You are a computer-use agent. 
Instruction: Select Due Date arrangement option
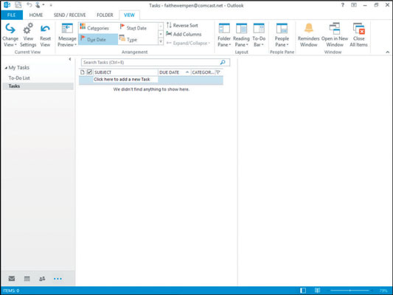[x=98, y=39]
